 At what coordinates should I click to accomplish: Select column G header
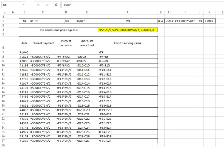[x=161, y=12]
